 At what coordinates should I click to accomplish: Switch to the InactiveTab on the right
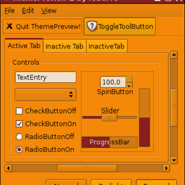click(107, 46)
